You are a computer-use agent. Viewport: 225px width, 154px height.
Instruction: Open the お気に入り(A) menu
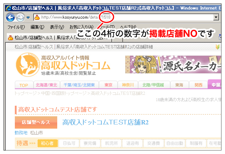point(82,27)
